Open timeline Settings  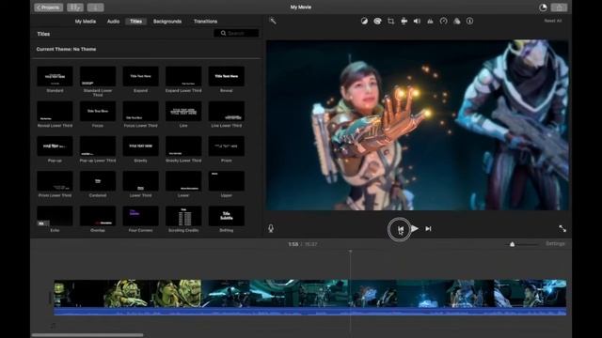[x=555, y=244]
